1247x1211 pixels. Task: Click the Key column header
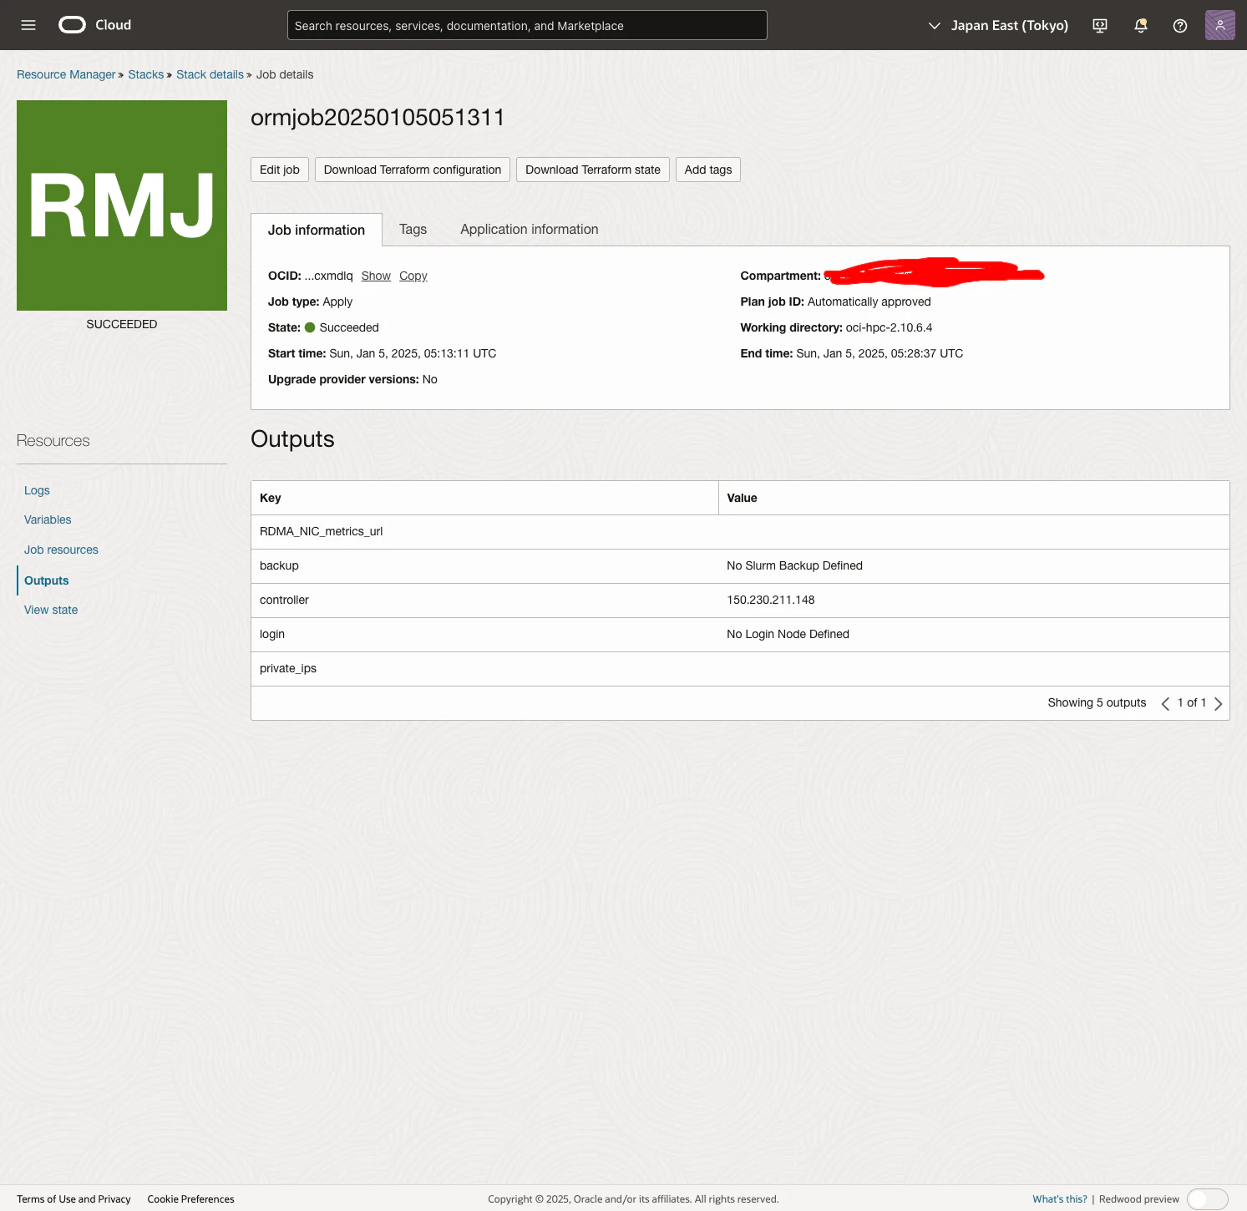click(271, 498)
